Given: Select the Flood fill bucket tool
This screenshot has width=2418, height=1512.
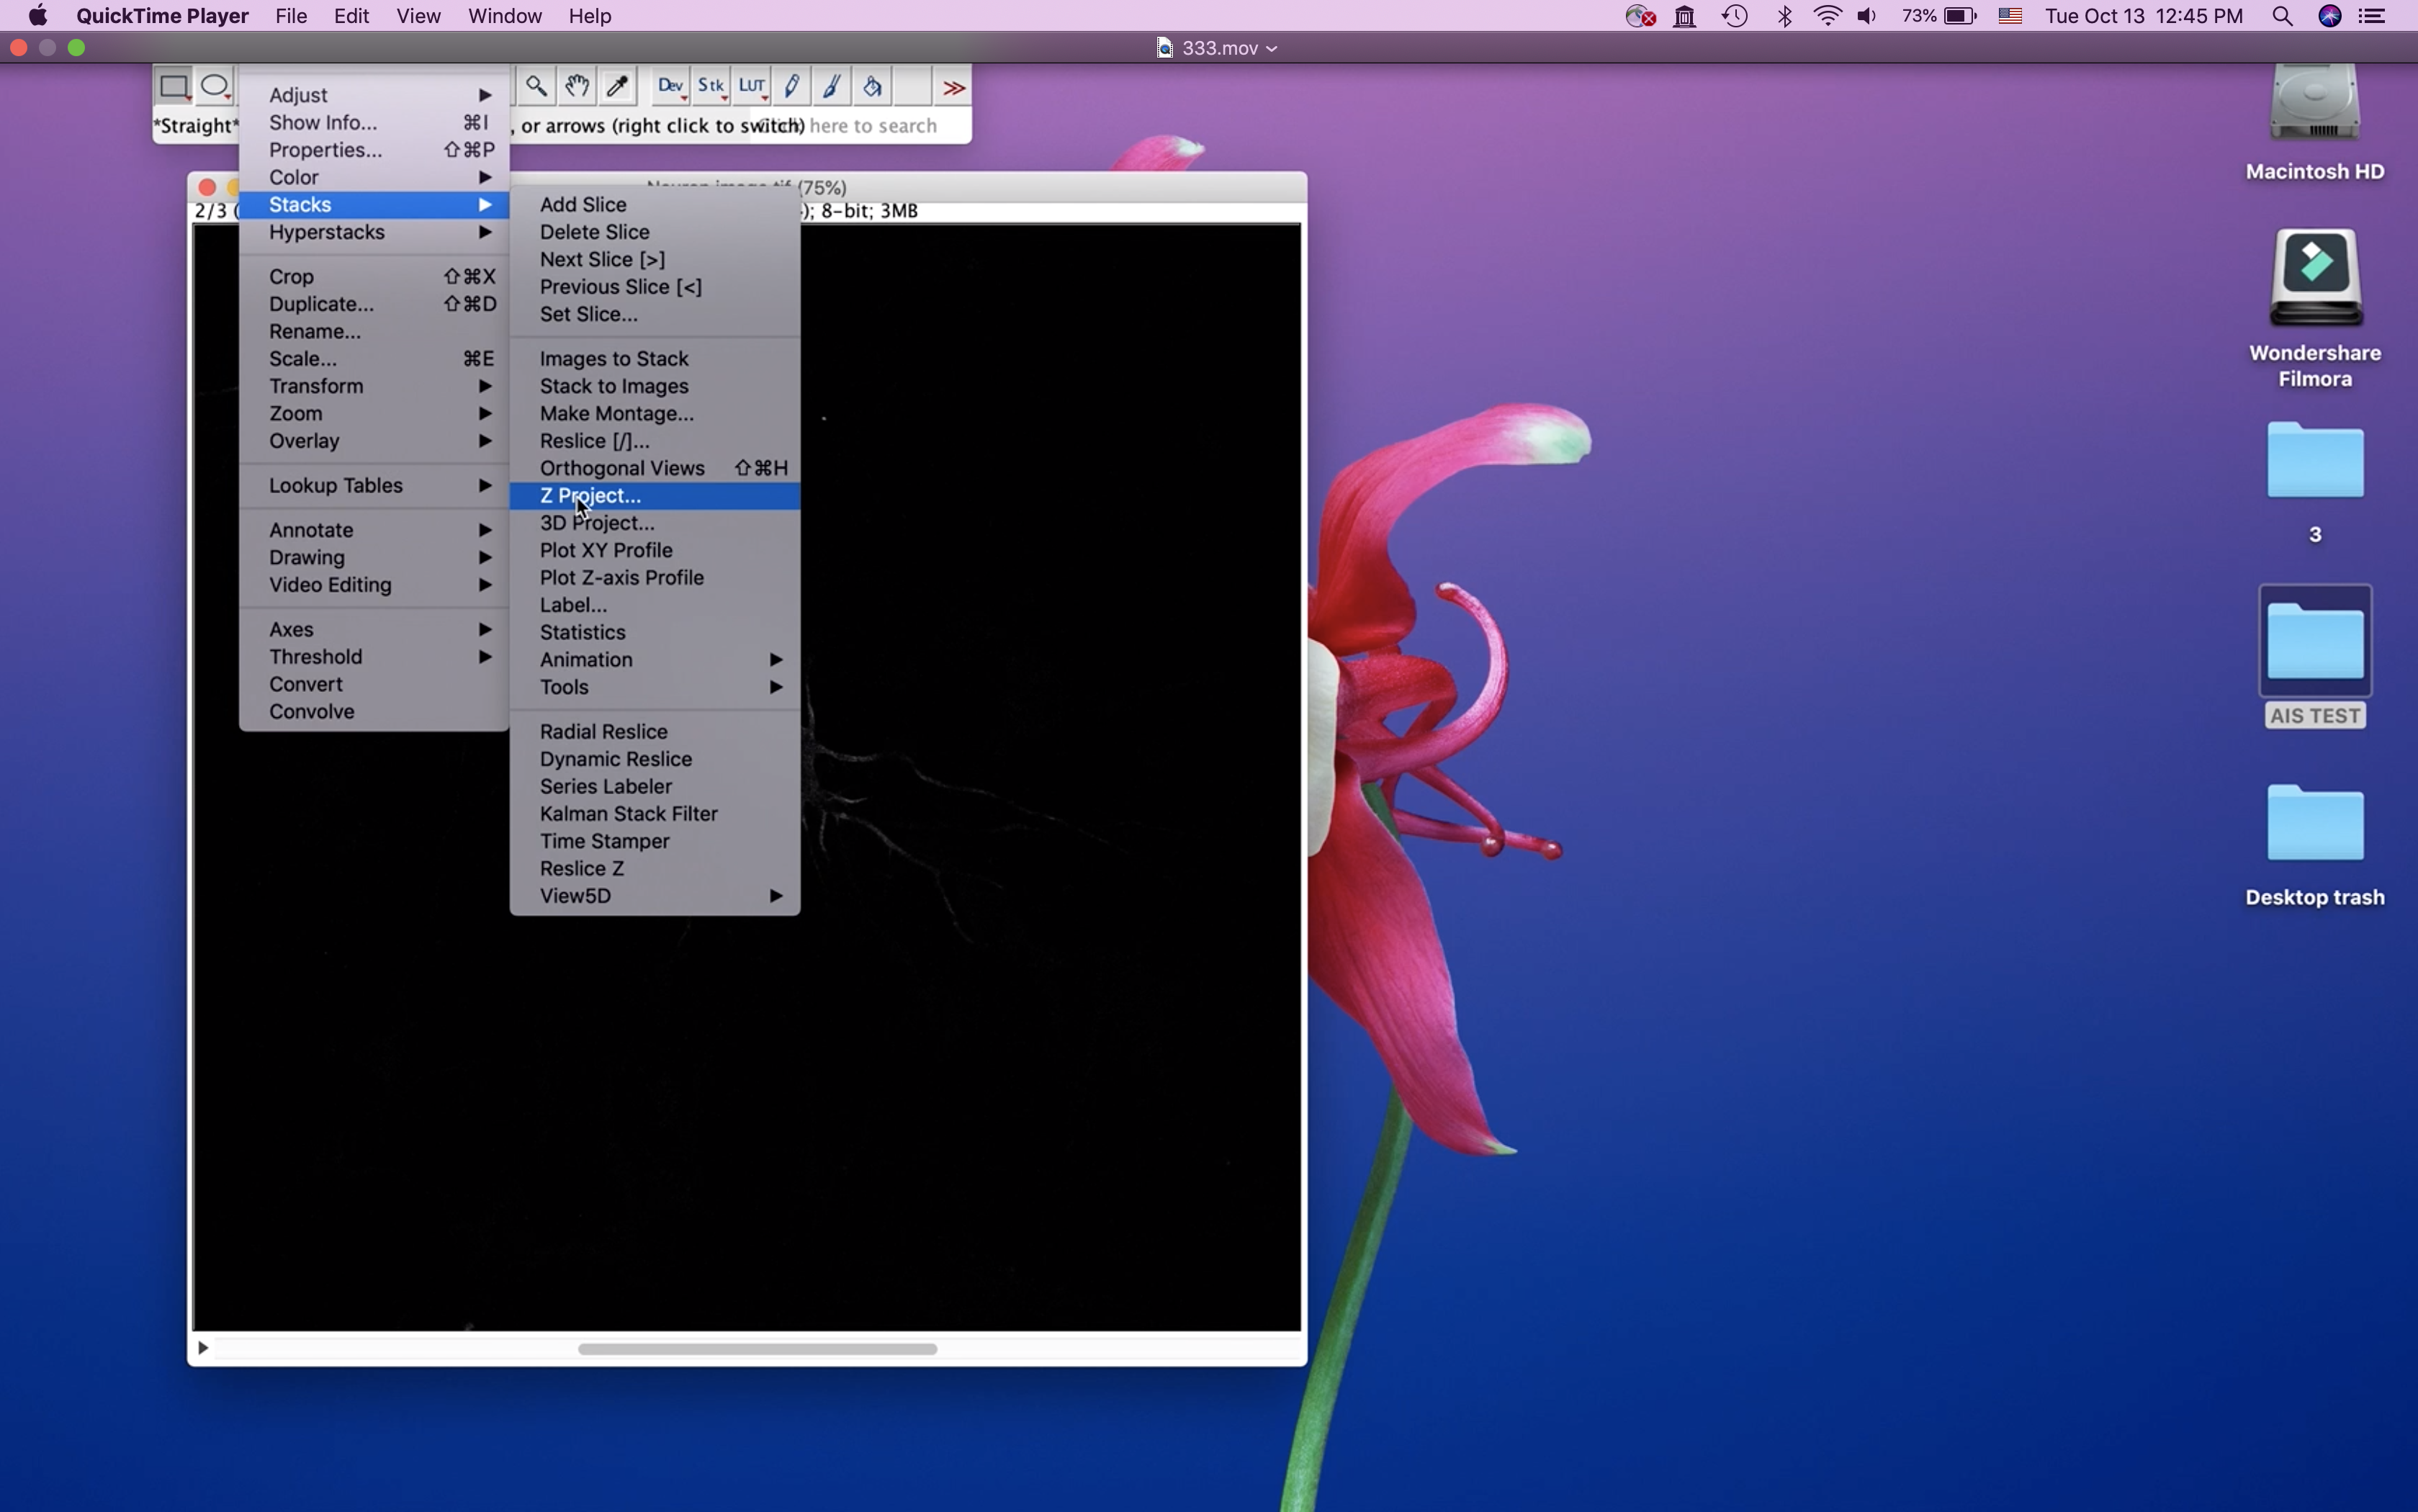Looking at the screenshot, I should (872, 86).
